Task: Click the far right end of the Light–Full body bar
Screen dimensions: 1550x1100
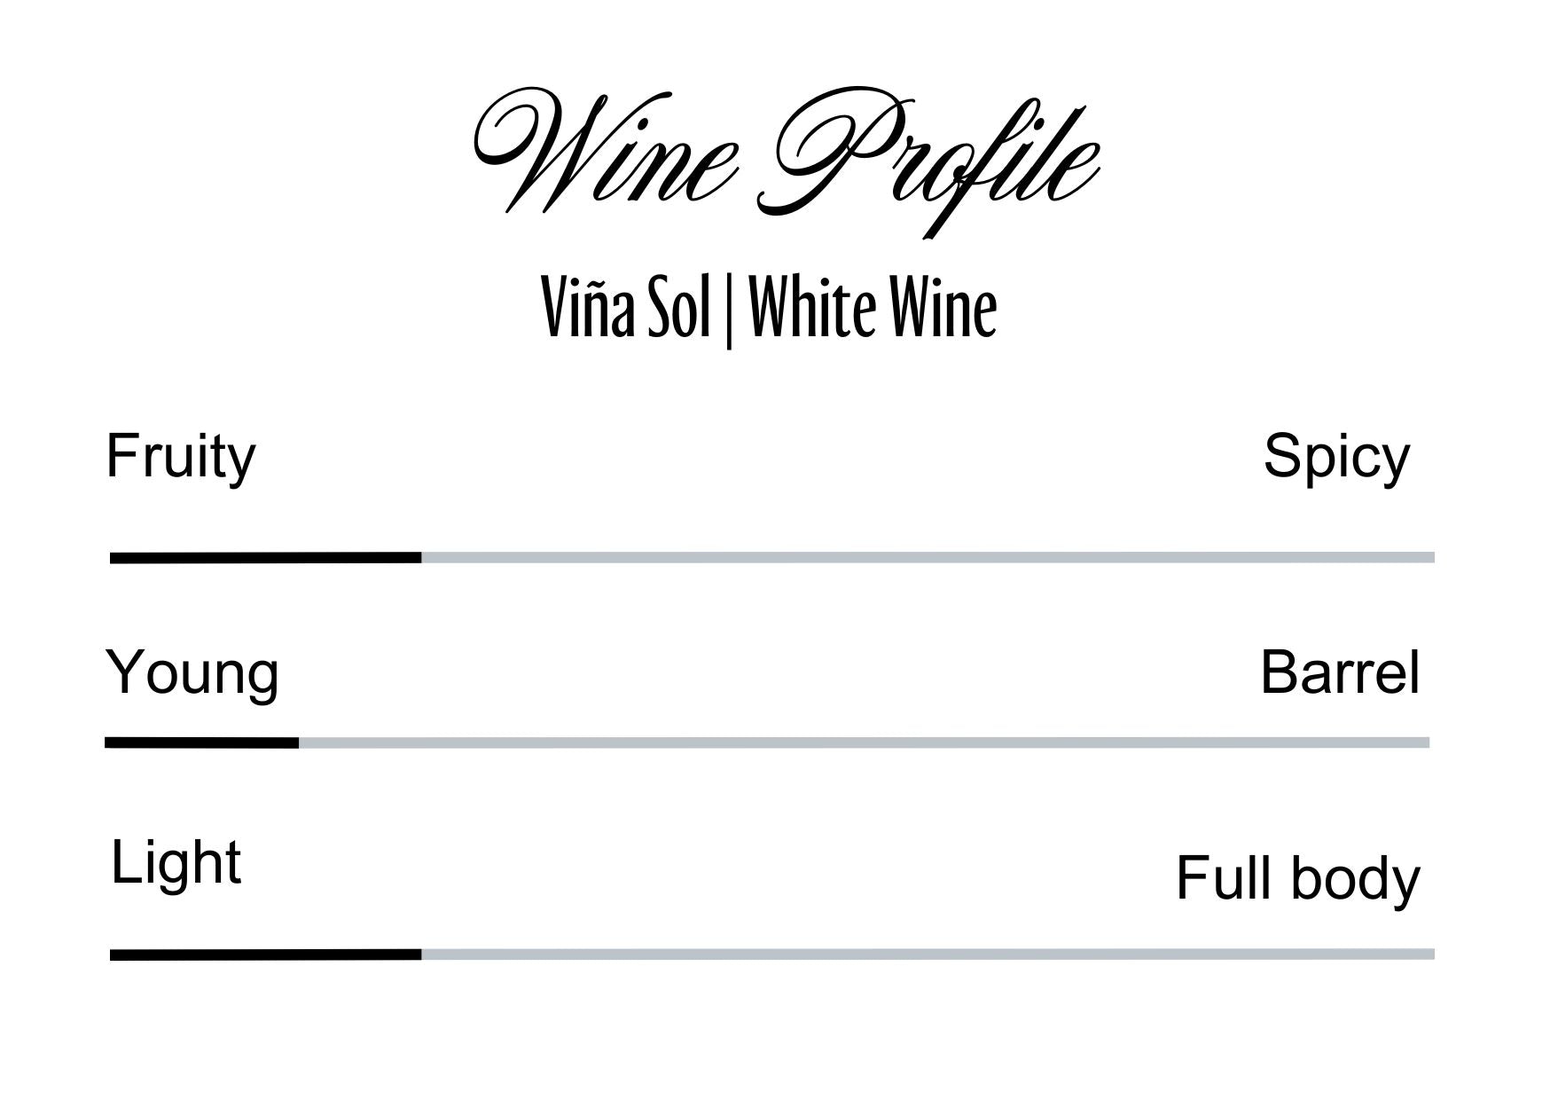Action: 1429,955
